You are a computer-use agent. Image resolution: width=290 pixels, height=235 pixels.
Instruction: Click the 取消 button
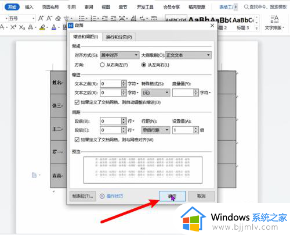[x=201, y=196]
